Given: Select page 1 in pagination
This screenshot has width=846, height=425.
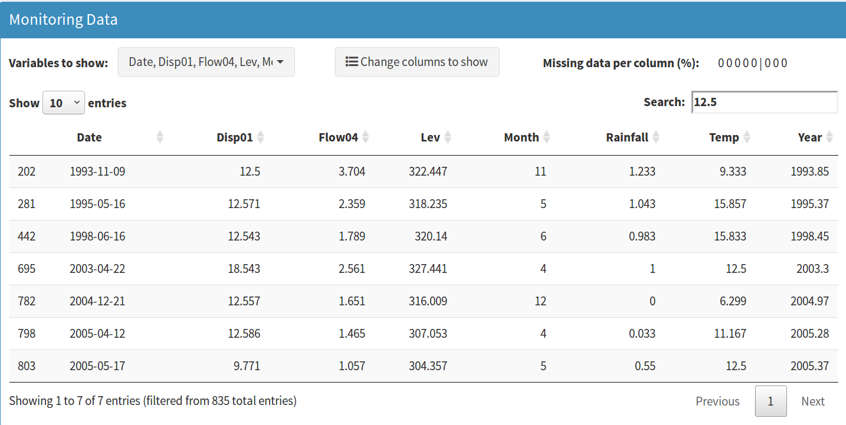Looking at the screenshot, I should (x=770, y=401).
